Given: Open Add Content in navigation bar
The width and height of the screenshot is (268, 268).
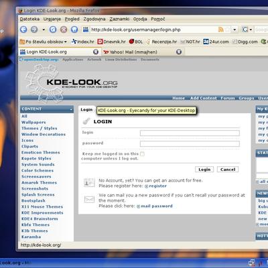Looking at the screenshot, I should (204, 98).
